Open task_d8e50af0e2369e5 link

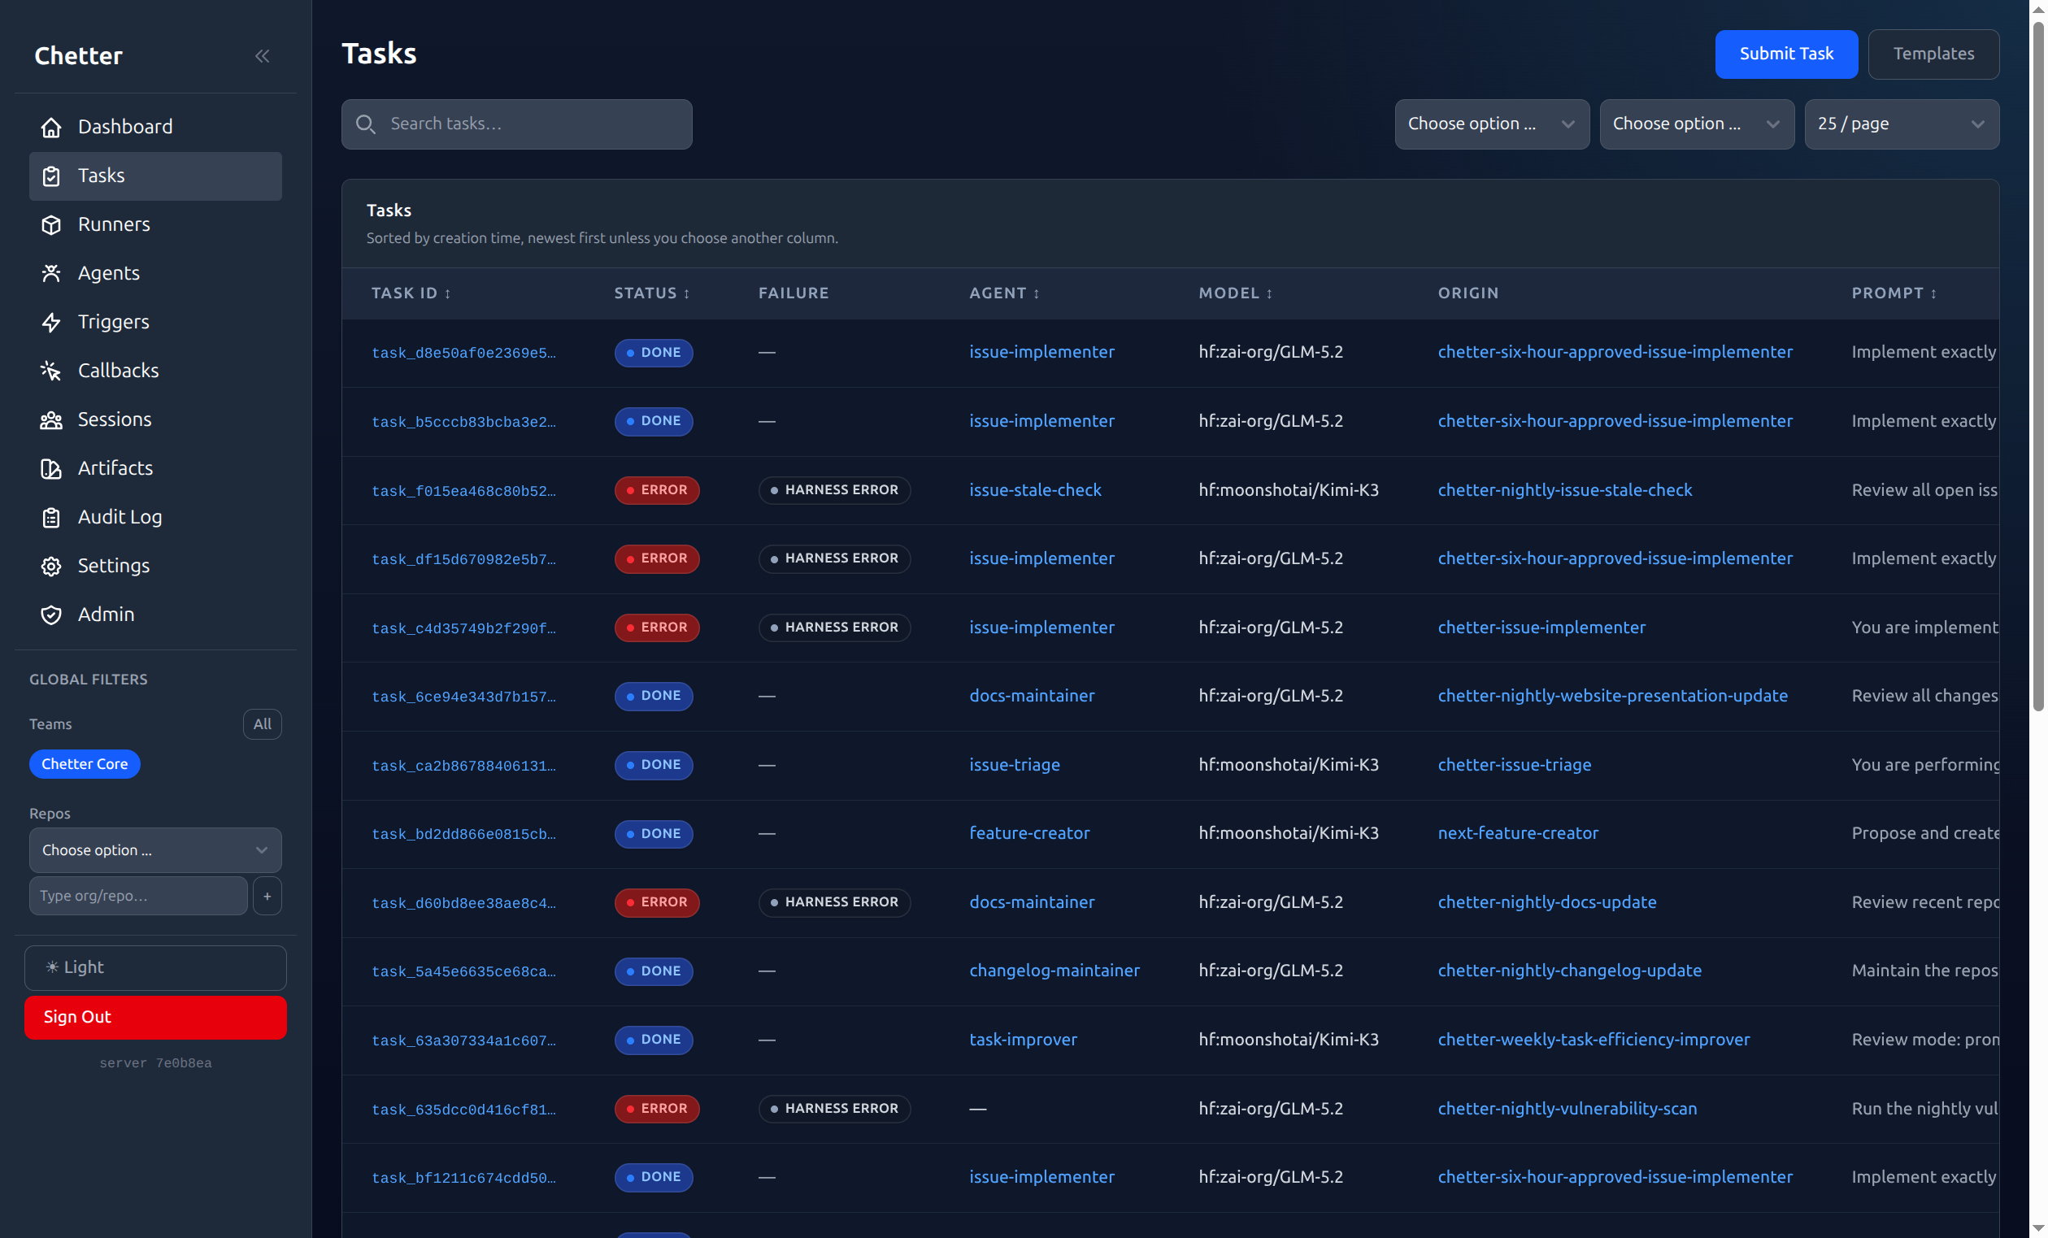463,353
